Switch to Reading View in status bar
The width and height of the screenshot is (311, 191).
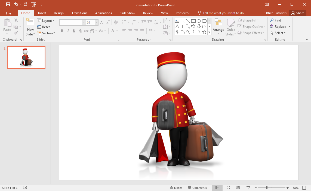click(238, 188)
